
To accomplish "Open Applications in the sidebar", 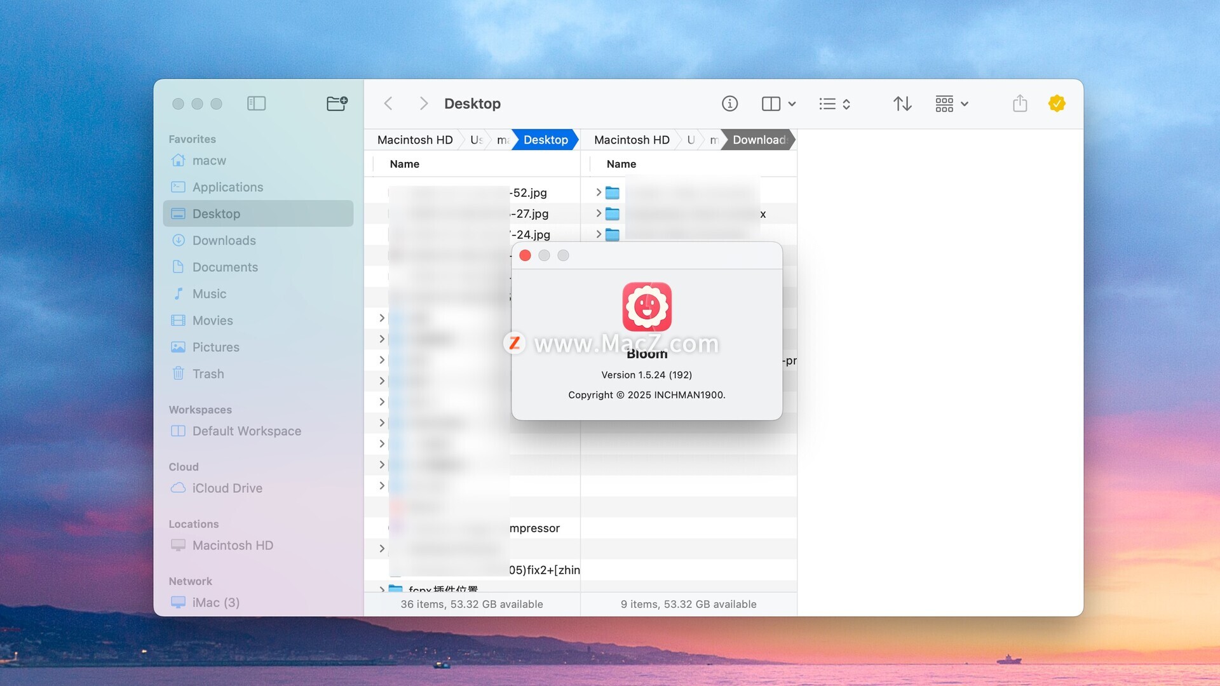I will pos(227,187).
